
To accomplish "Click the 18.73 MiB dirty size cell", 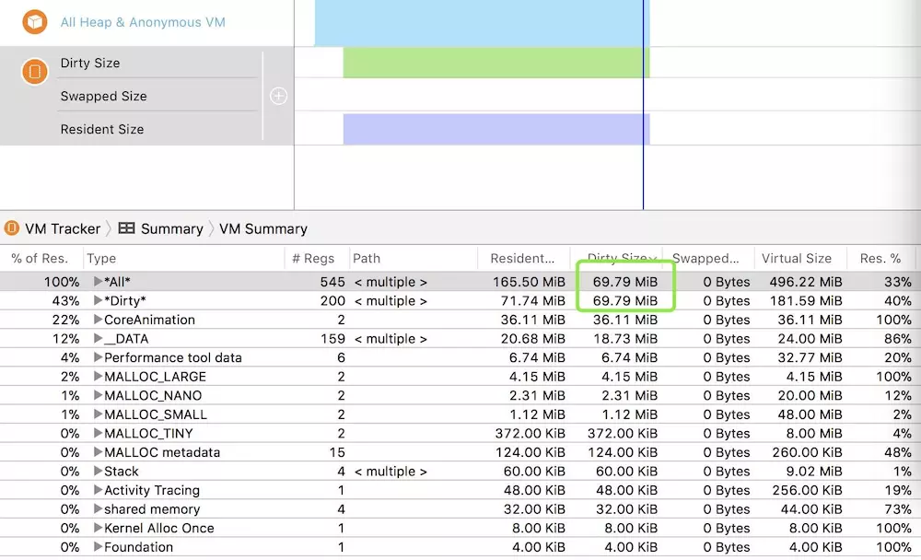I will (x=625, y=338).
